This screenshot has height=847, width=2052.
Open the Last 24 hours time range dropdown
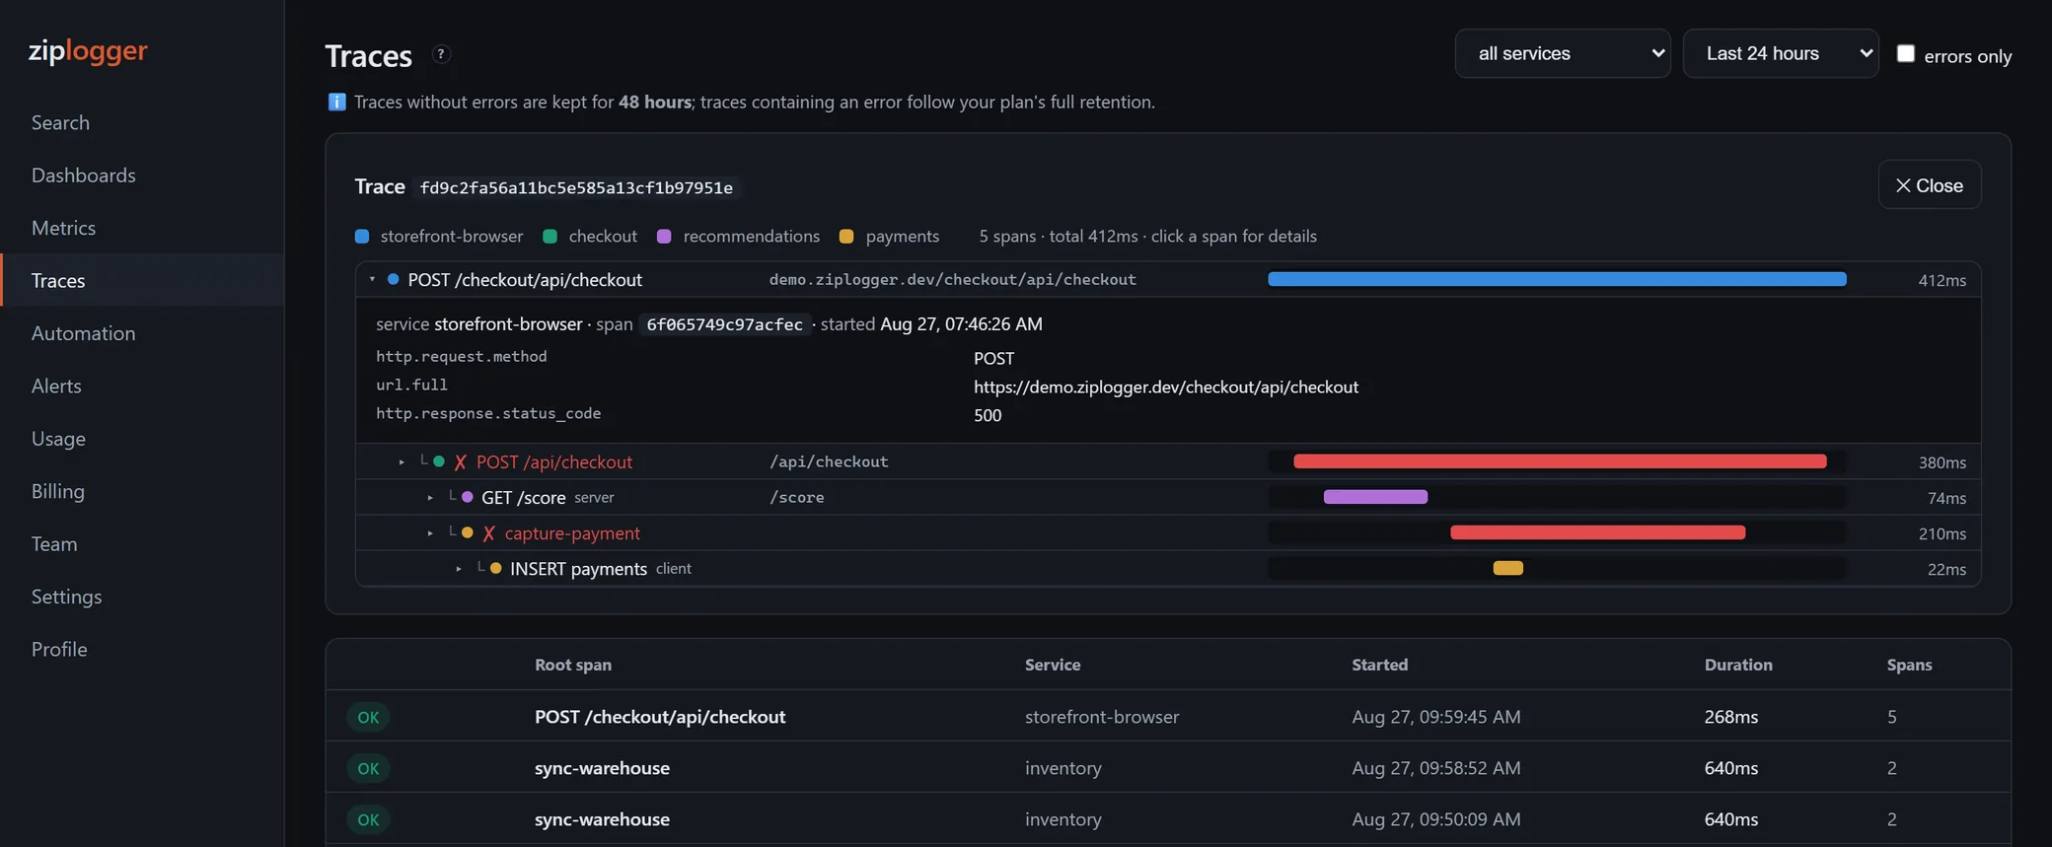pos(1781,53)
